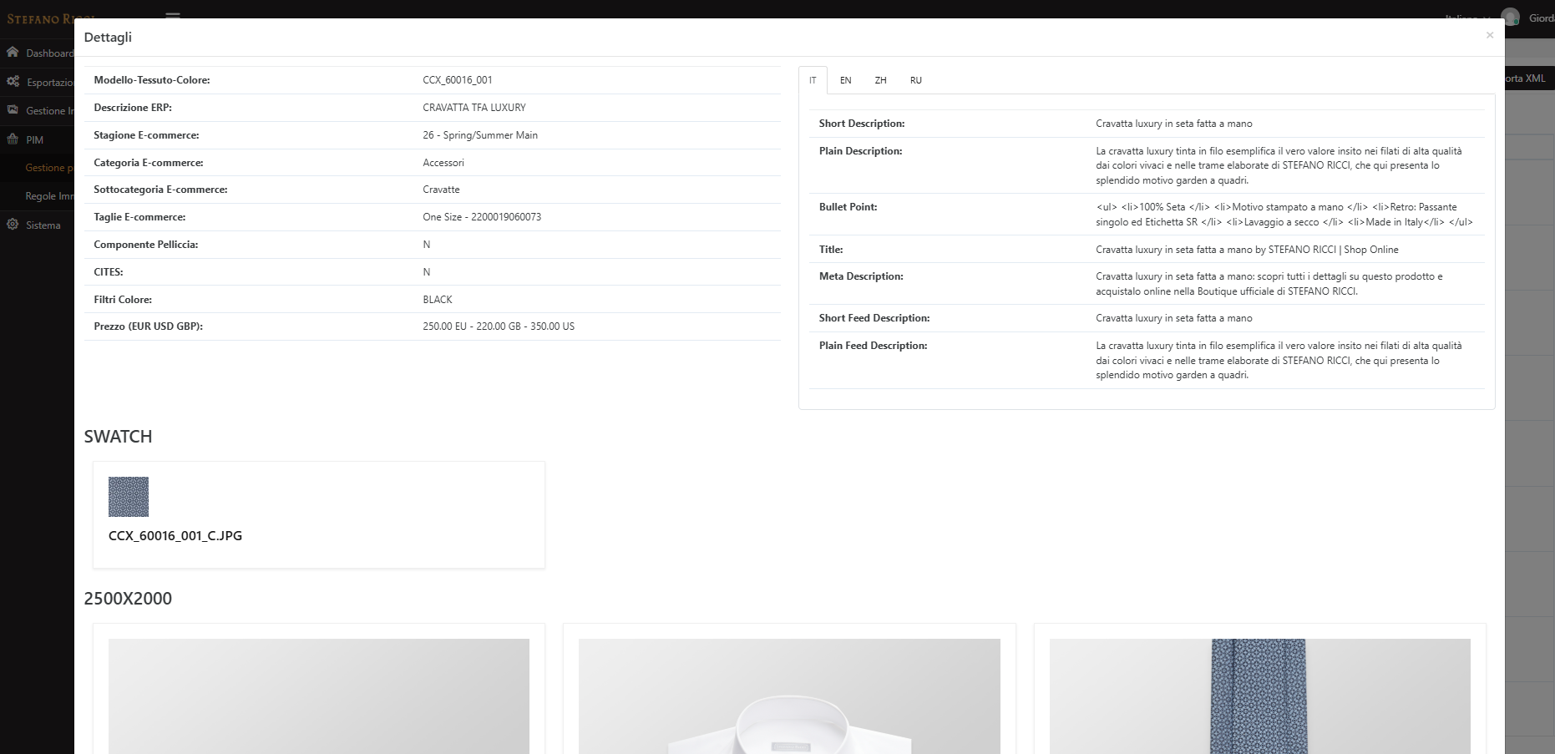
Task: Select the Short Description row value text
Action: tap(1174, 124)
